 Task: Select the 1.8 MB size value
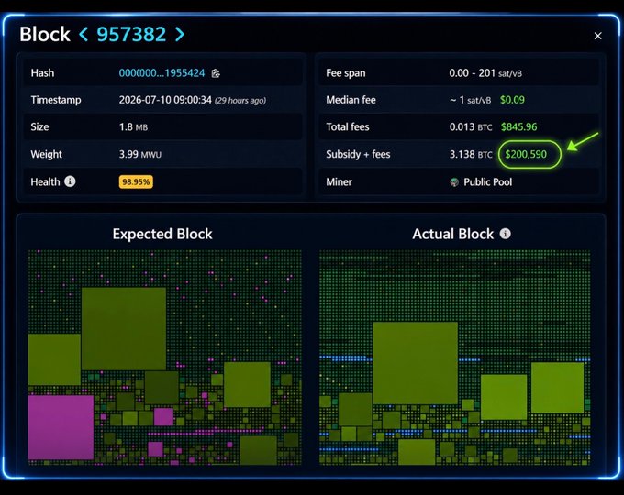(133, 127)
